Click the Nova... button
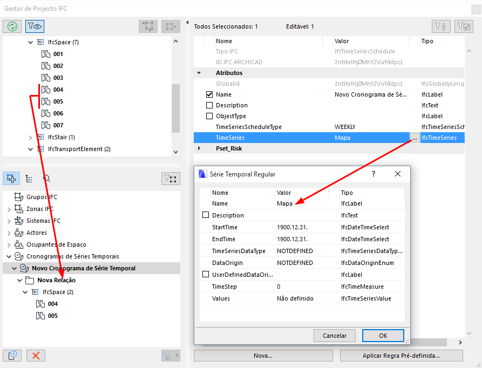Viewport: 482px width, 368px height. (x=263, y=356)
